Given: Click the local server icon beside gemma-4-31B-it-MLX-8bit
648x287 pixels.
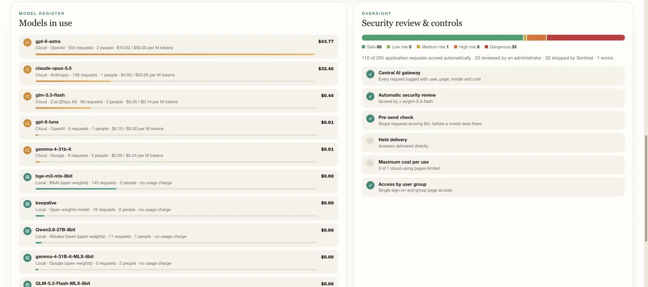Looking at the screenshot, I should tap(27, 258).
